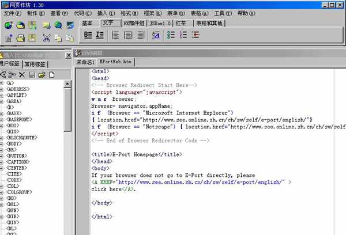Preview page with globe magnifier icon

[x=58, y=25]
